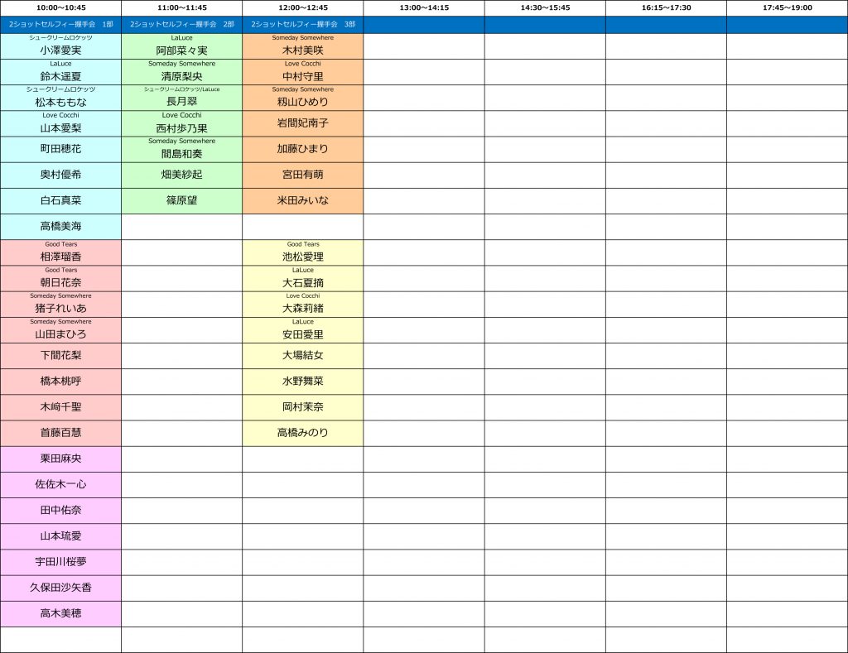Viewport: 848px width, 653px height.
Task: Select the 岩間妃南子 cell
Action: point(302,122)
